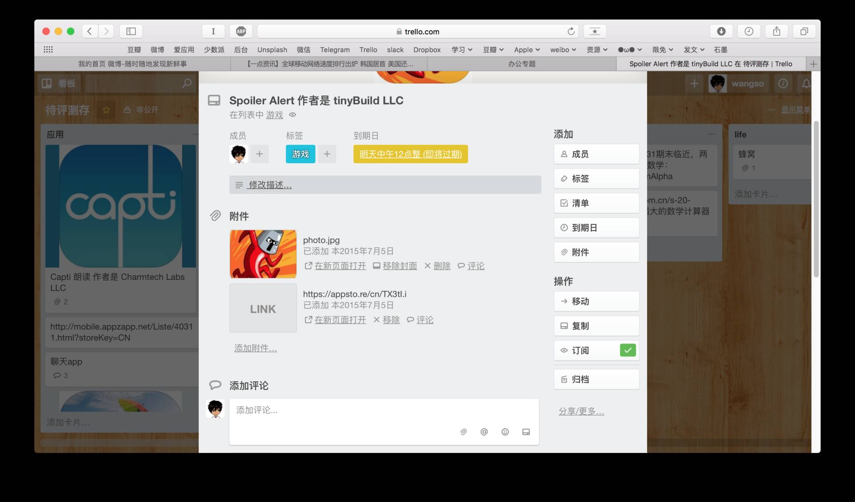The width and height of the screenshot is (855, 502).
Task: Click the emoji smiley icon in comment box
Action: click(505, 432)
